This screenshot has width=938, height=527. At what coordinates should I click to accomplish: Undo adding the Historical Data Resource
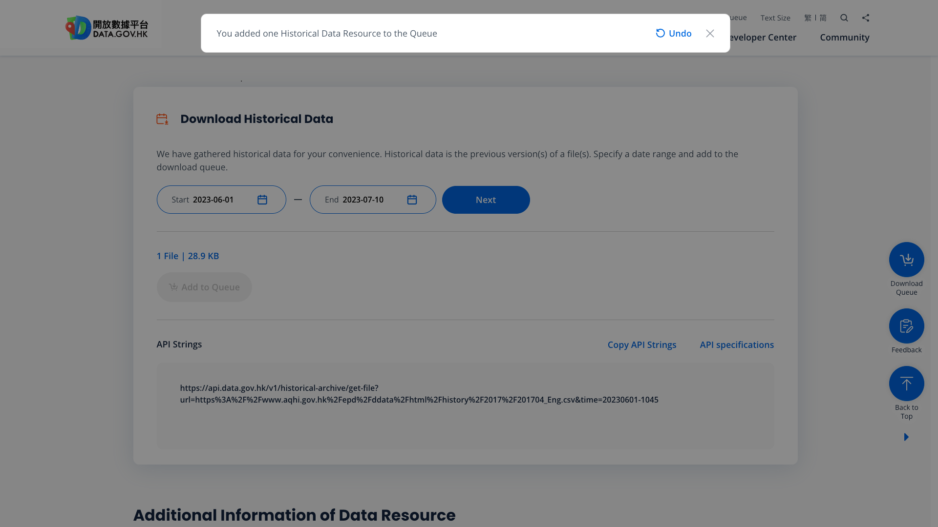(x=673, y=33)
